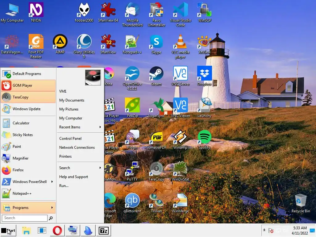Select GOM Player in start menu
The width and height of the screenshot is (316, 237).
coord(28,85)
